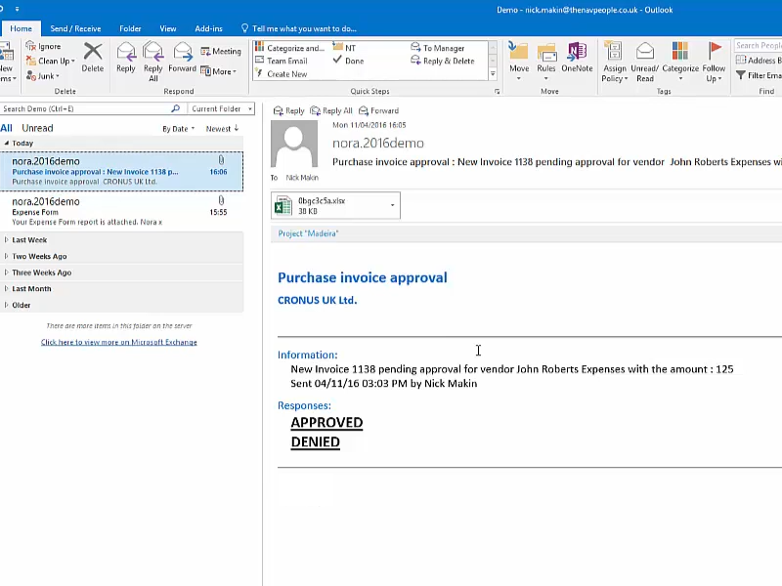The image size is (782, 586).
Task: Expand the Quick Steps gallery
Action: click(x=493, y=74)
